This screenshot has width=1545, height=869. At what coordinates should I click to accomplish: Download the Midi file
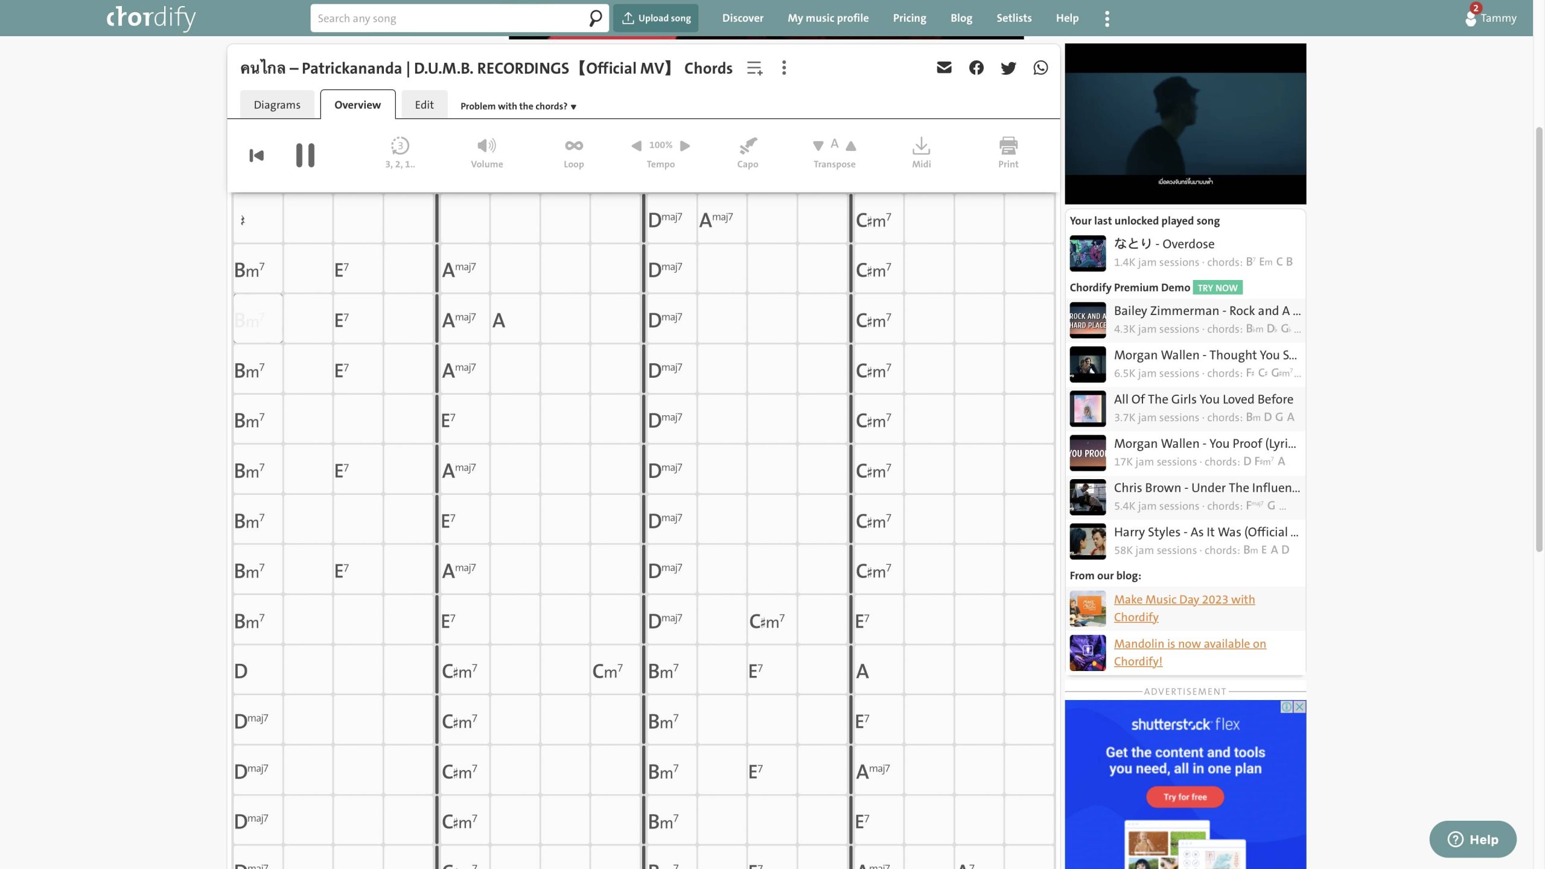921,153
